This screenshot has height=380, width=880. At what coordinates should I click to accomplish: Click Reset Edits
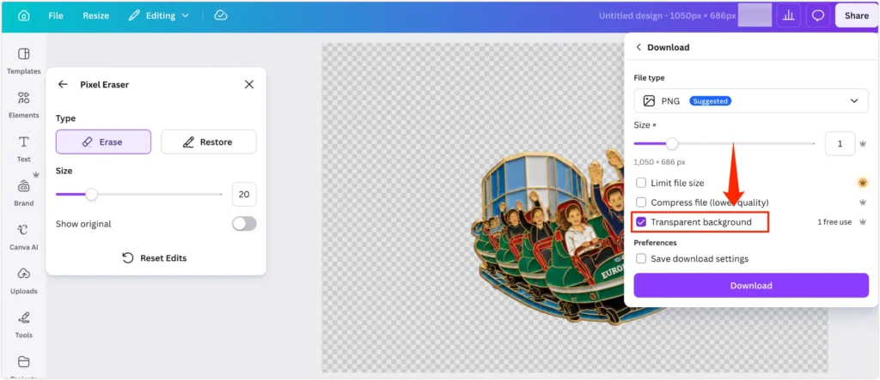(x=155, y=258)
